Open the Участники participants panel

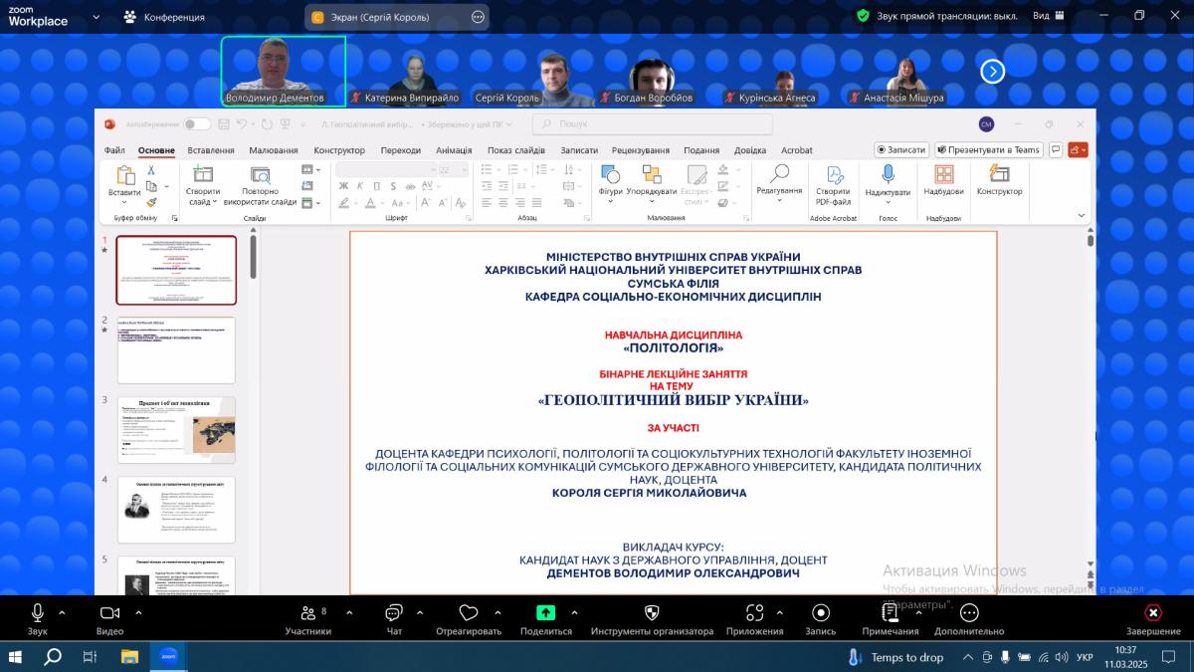(x=307, y=613)
